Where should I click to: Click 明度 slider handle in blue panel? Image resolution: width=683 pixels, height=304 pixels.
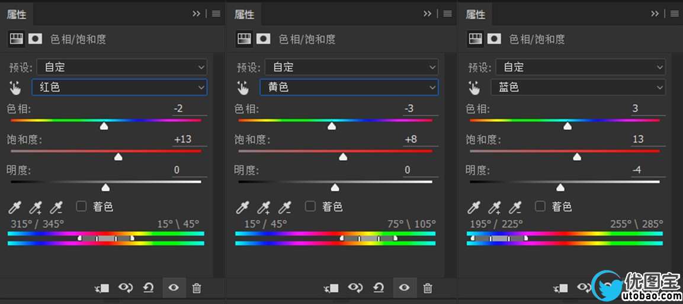560,187
